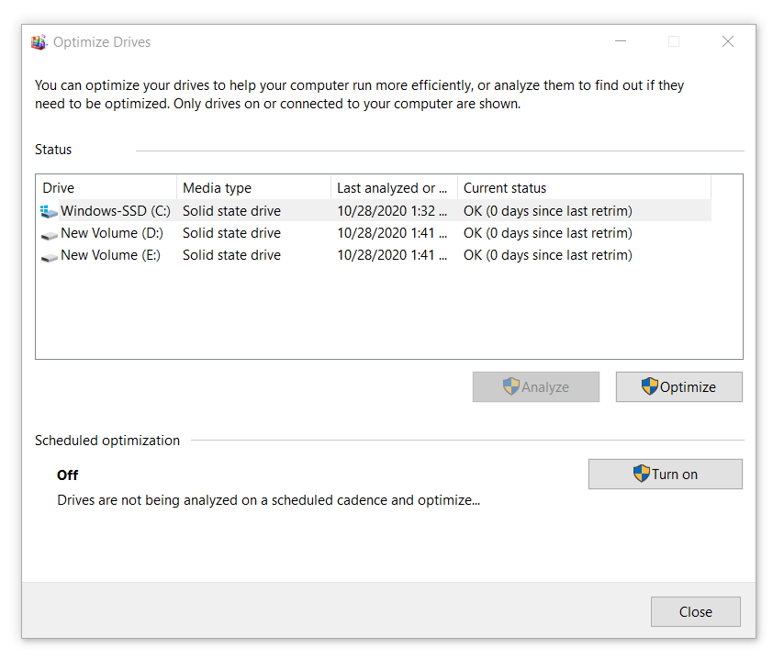
Task: Click the New Volume (D:) drive icon
Action: click(49, 234)
